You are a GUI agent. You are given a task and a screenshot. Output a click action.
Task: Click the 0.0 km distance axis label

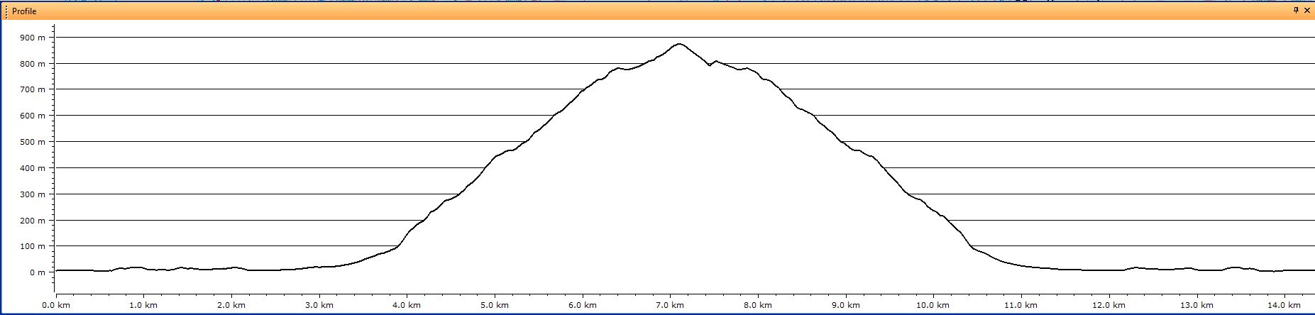click(x=56, y=305)
